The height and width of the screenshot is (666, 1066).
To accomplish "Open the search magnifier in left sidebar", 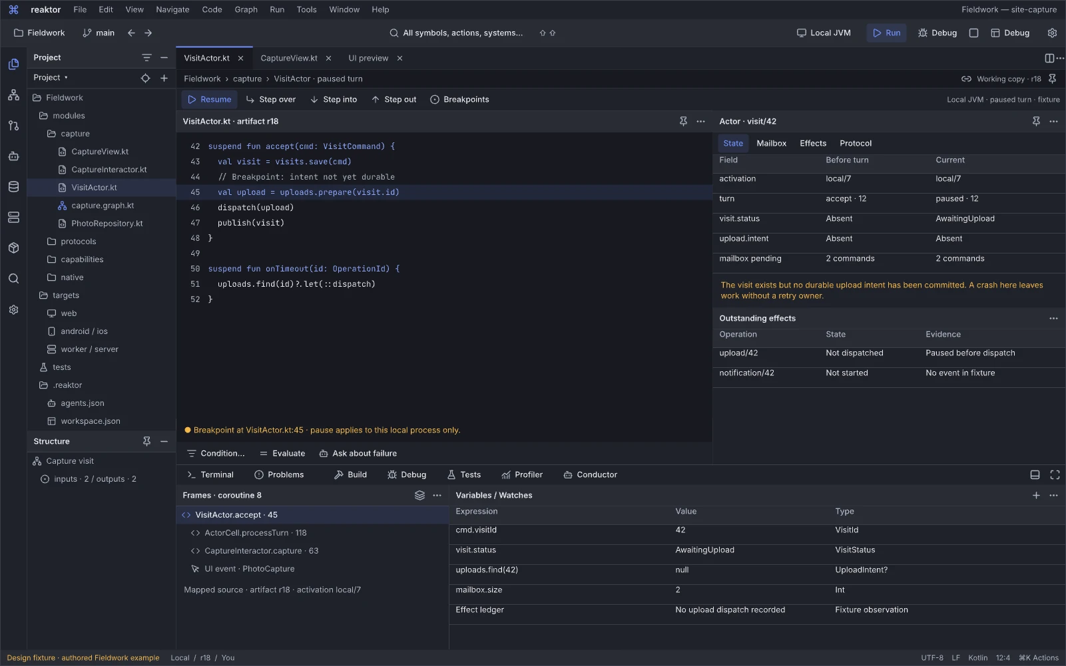I will [x=13, y=279].
